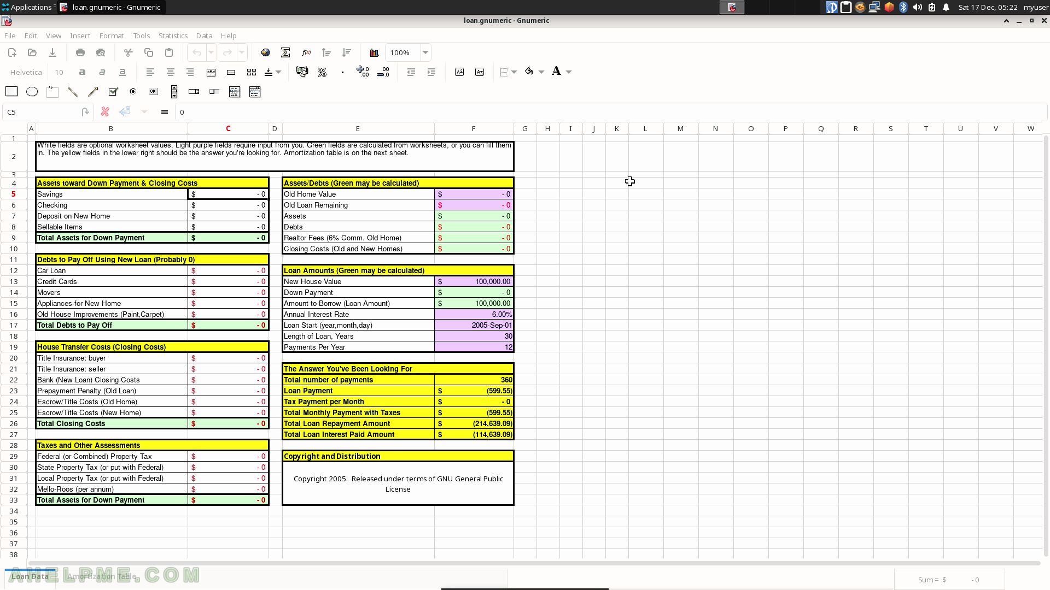Open the Format menu
Image resolution: width=1050 pixels, height=590 pixels.
[112, 36]
